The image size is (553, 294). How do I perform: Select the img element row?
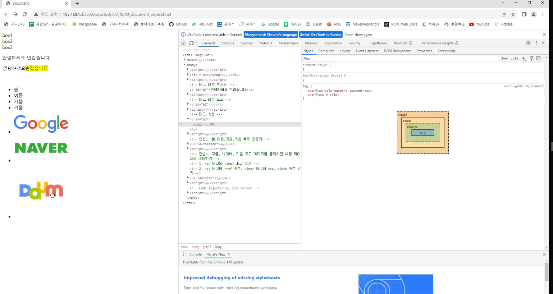(240, 124)
